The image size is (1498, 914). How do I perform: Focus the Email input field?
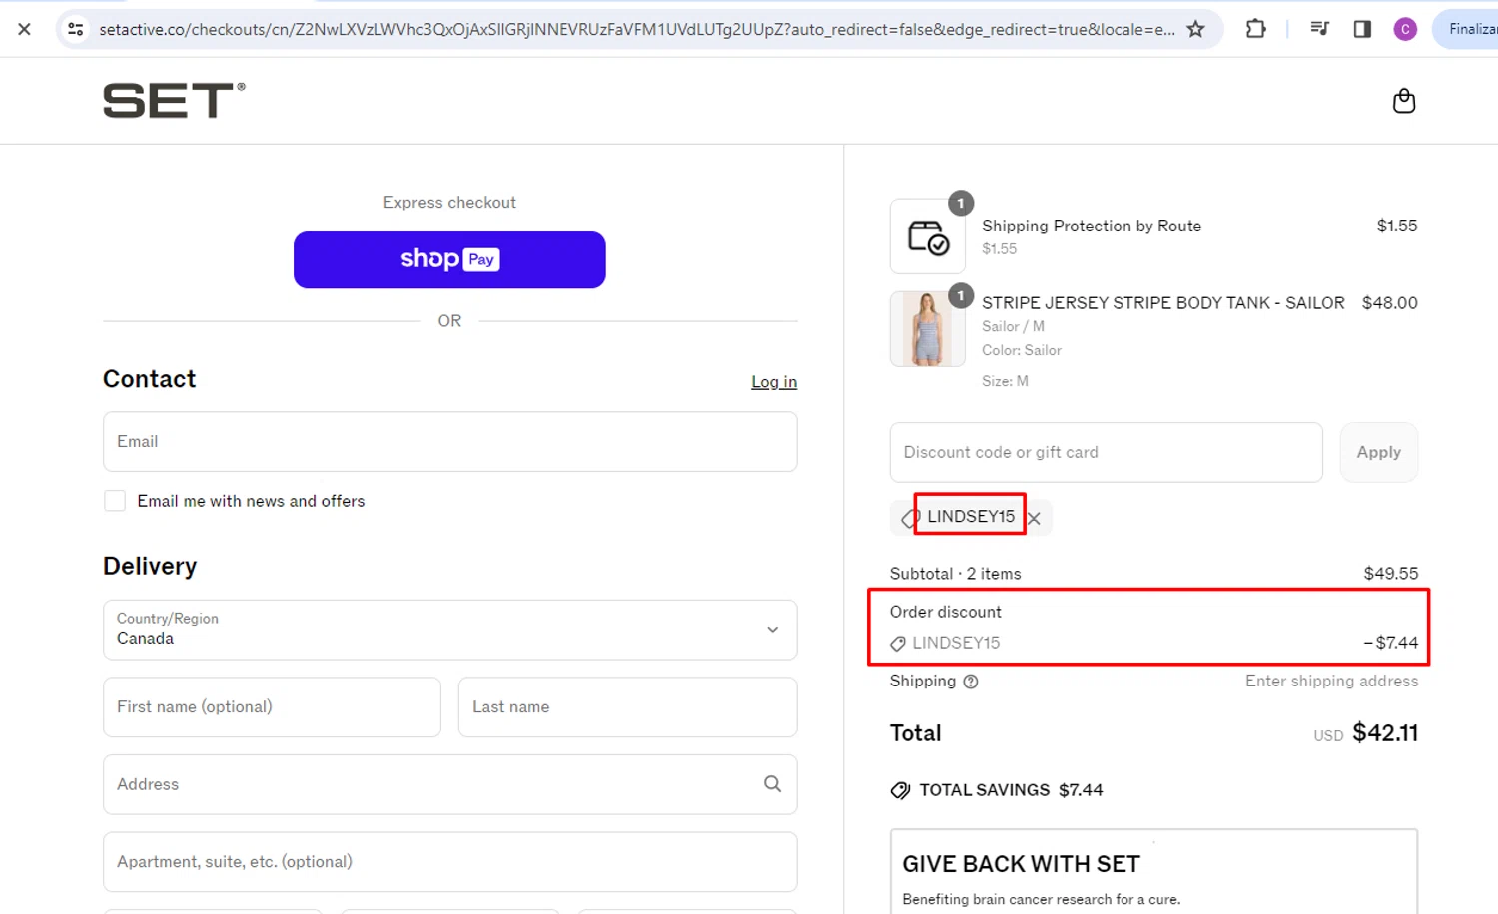click(x=449, y=442)
